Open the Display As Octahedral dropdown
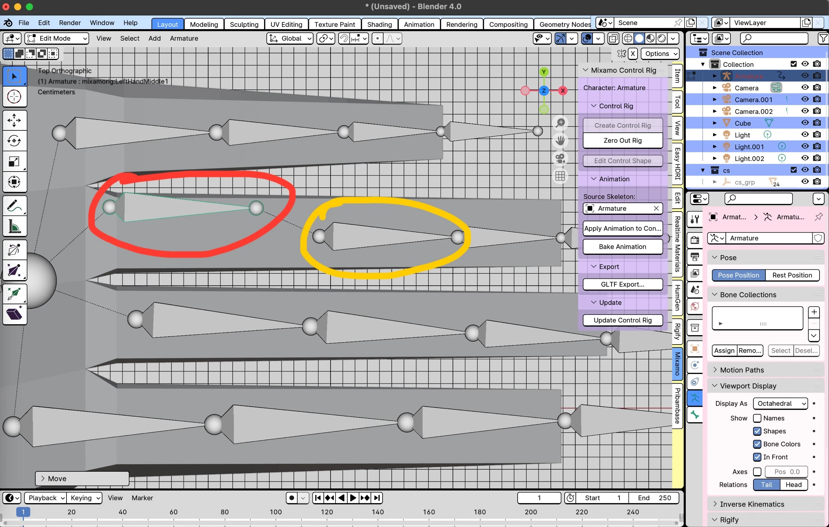Screen dimensions: 829x527 pos(780,403)
